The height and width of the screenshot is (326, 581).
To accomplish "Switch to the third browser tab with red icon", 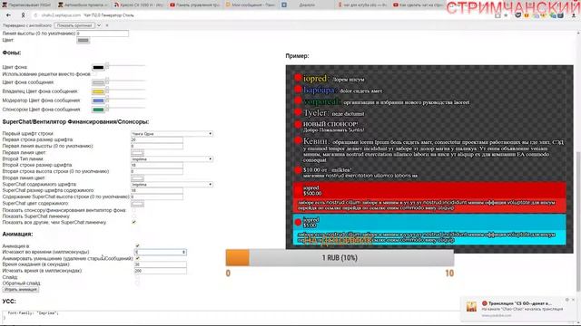I will click(139, 5).
